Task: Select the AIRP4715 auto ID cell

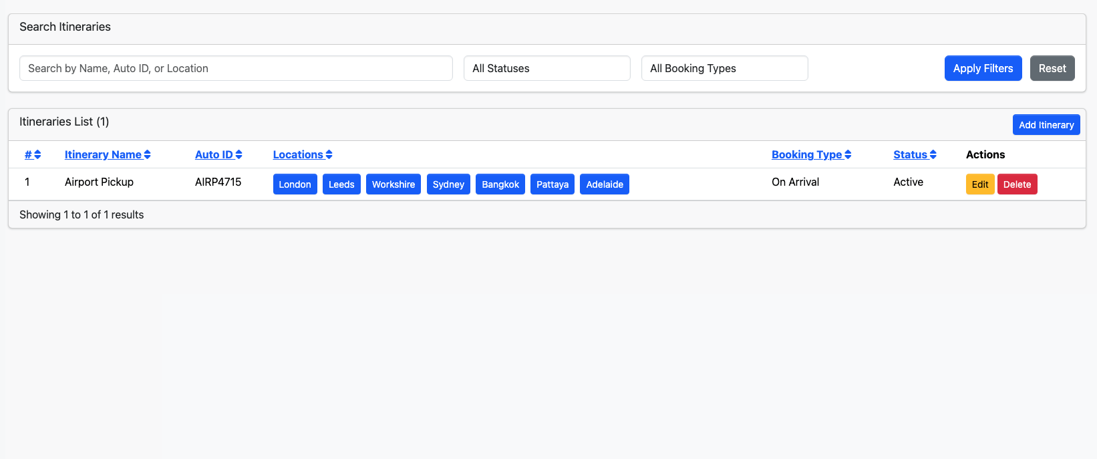Action: 218,182
